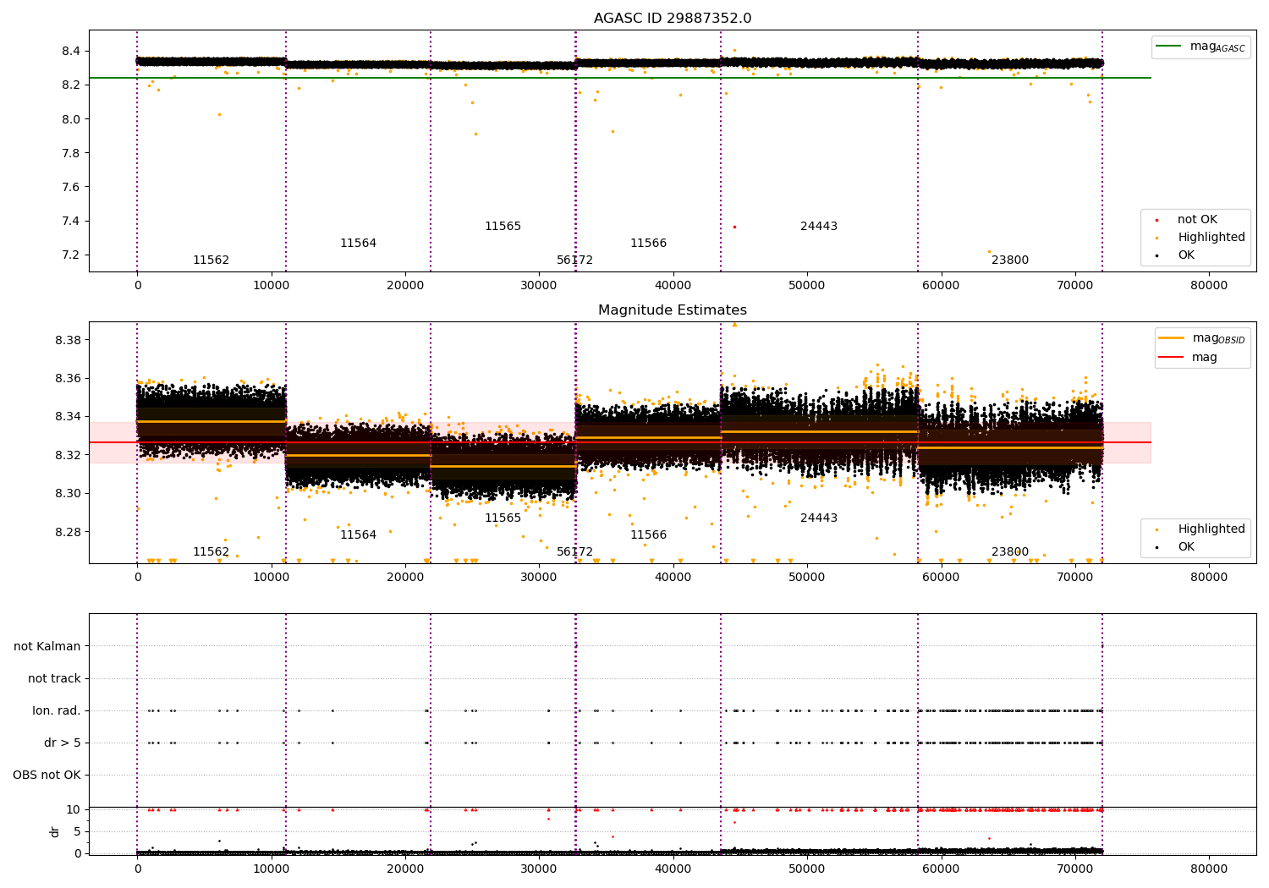Screen dimensions: 1269x888
Task: Click the 8.30 y-axis tick label
Action: [68, 493]
